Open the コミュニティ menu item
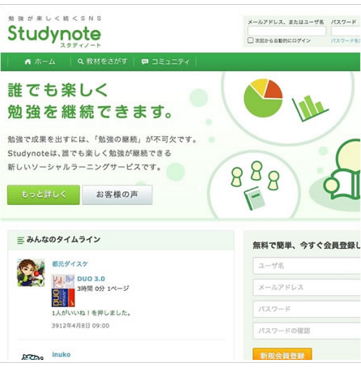The image size is (361, 369). pos(166,62)
